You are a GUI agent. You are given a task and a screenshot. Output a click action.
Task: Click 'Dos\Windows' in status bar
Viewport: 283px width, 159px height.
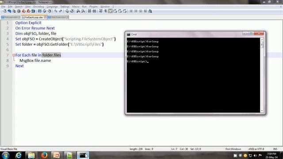click(x=233, y=149)
